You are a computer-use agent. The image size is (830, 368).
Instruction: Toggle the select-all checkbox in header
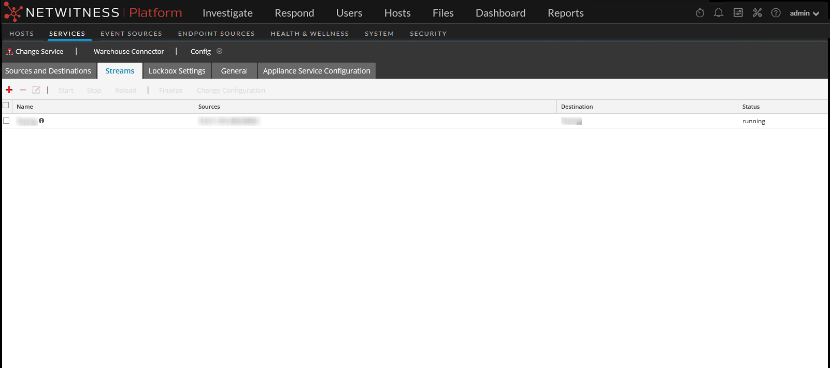[x=6, y=106]
